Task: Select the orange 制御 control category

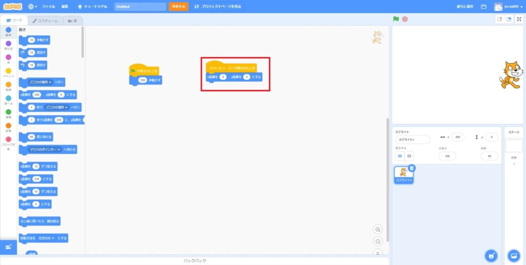Action: tap(8, 86)
